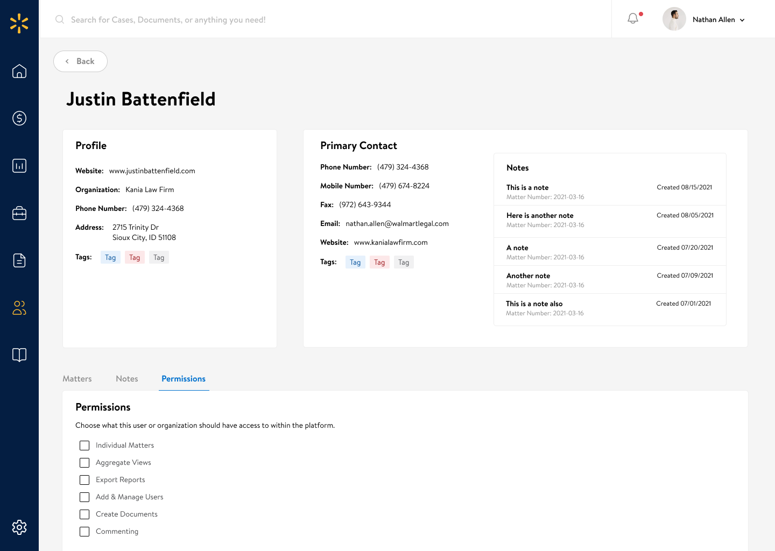
Task: Visit www.justinbattenfield.com from the Profile card
Action: coord(152,171)
